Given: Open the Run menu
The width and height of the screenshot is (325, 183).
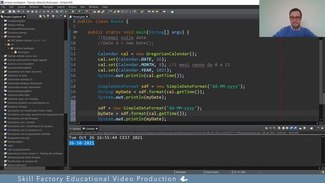Looking at the screenshot, I should pyautogui.click(x=82, y=7).
